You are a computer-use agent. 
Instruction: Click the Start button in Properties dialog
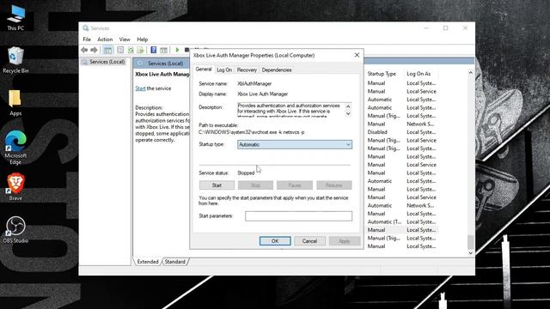(x=217, y=185)
